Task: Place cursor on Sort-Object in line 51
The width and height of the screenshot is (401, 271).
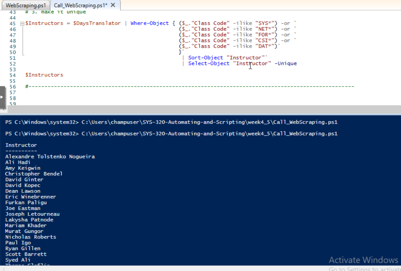Action: [205, 58]
